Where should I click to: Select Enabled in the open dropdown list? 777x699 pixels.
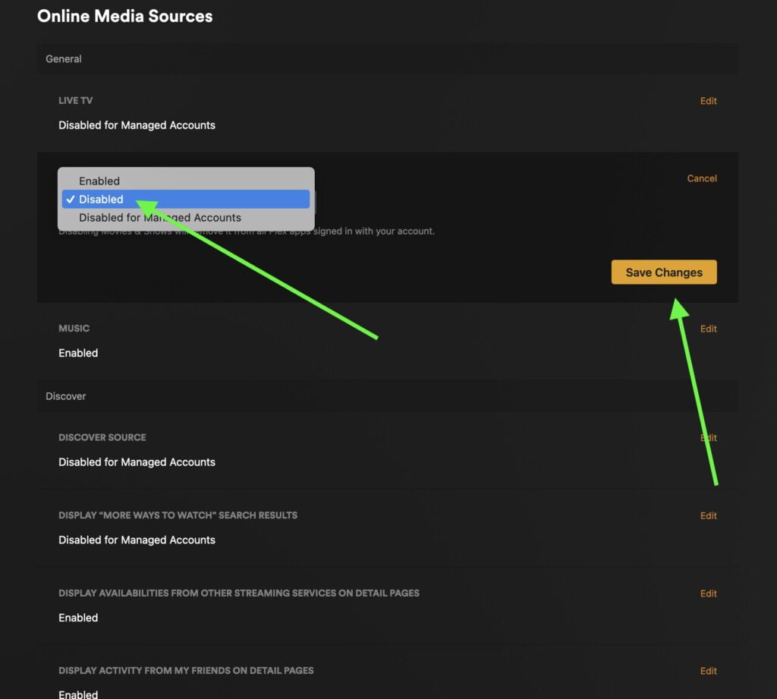[x=99, y=181]
